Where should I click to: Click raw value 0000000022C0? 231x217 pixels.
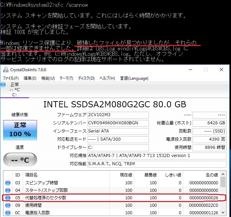(204, 205)
